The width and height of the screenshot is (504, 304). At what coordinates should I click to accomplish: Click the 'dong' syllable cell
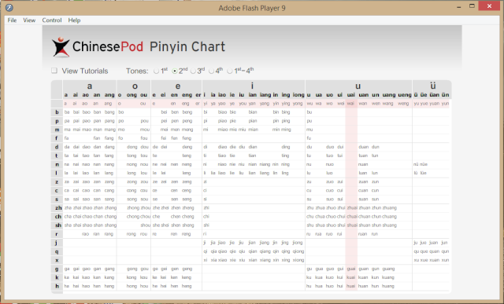pyautogui.click(x=132, y=147)
